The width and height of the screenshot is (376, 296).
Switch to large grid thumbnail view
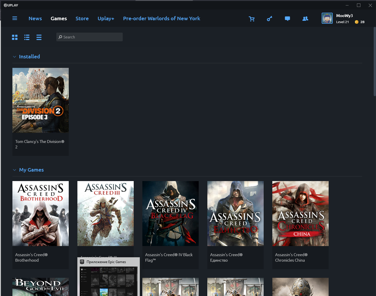pyautogui.click(x=15, y=37)
